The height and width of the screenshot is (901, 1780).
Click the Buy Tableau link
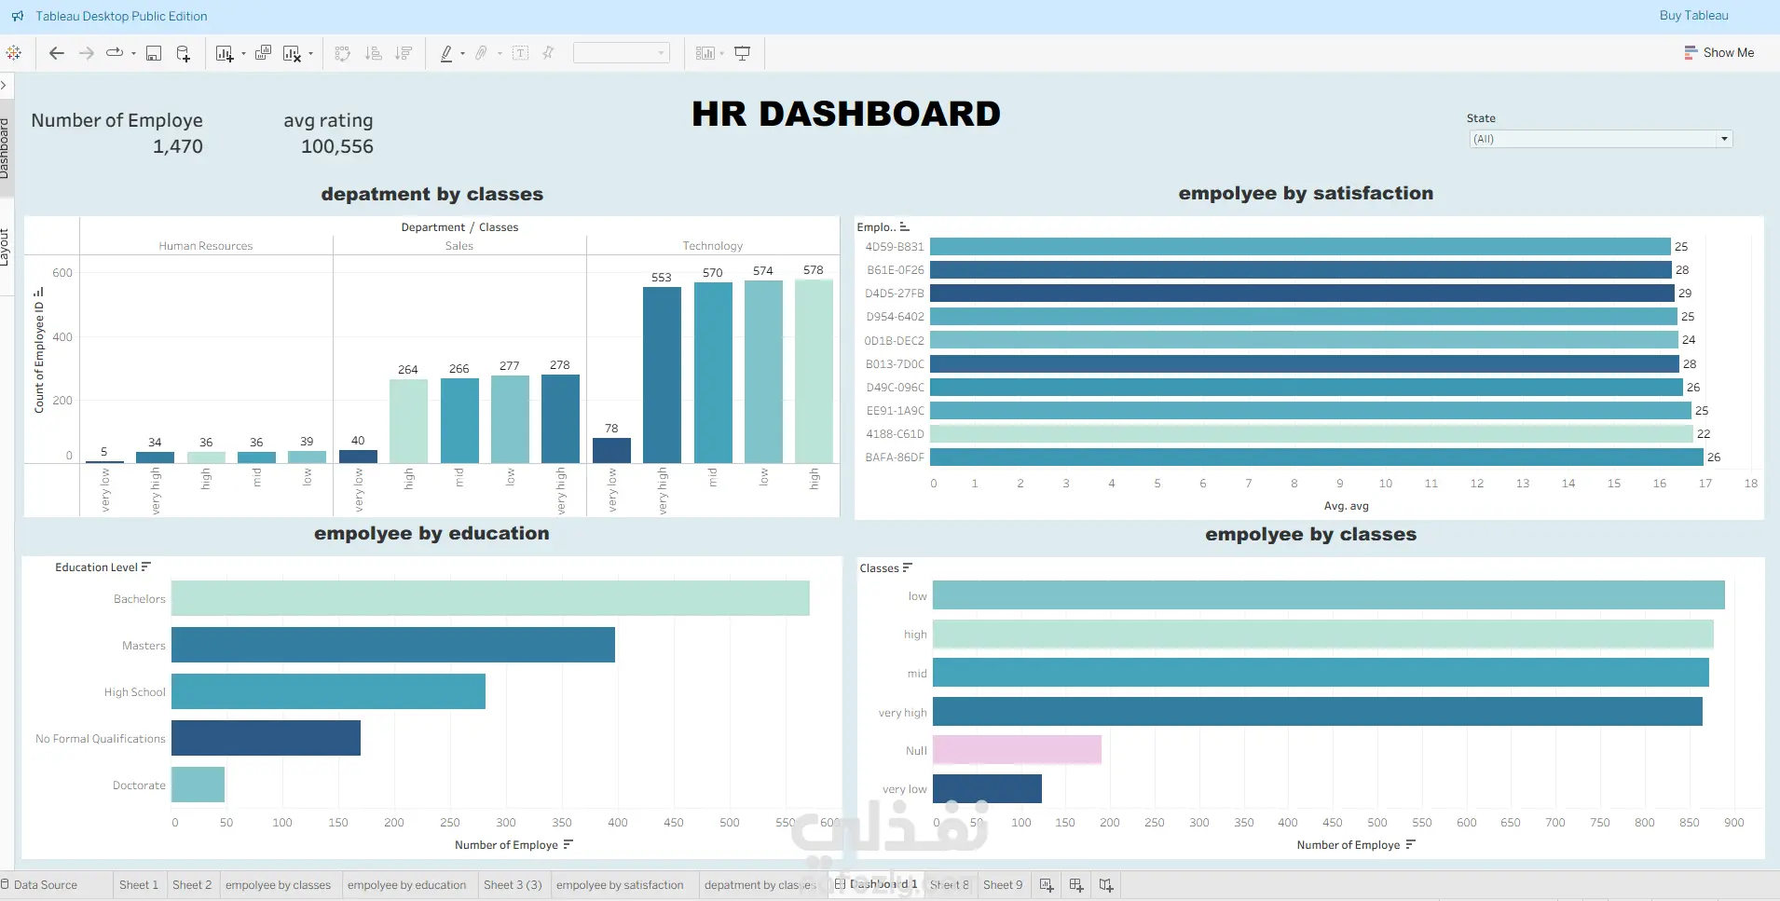(1693, 16)
